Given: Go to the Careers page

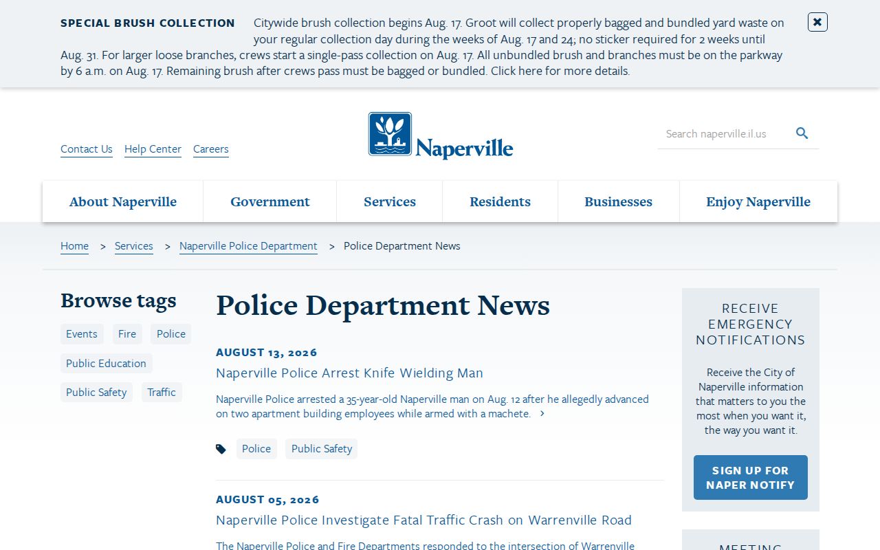Looking at the screenshot, I should [211, 149].
